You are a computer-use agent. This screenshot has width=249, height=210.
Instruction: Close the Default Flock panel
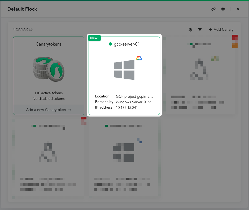[x=238, y=9]
